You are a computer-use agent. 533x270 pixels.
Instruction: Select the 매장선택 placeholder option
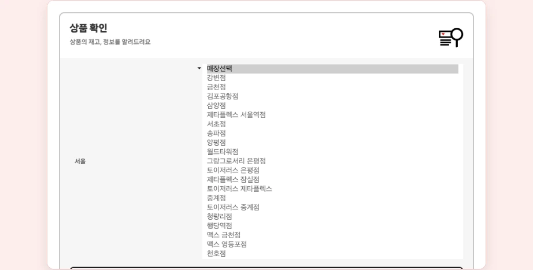332,69
